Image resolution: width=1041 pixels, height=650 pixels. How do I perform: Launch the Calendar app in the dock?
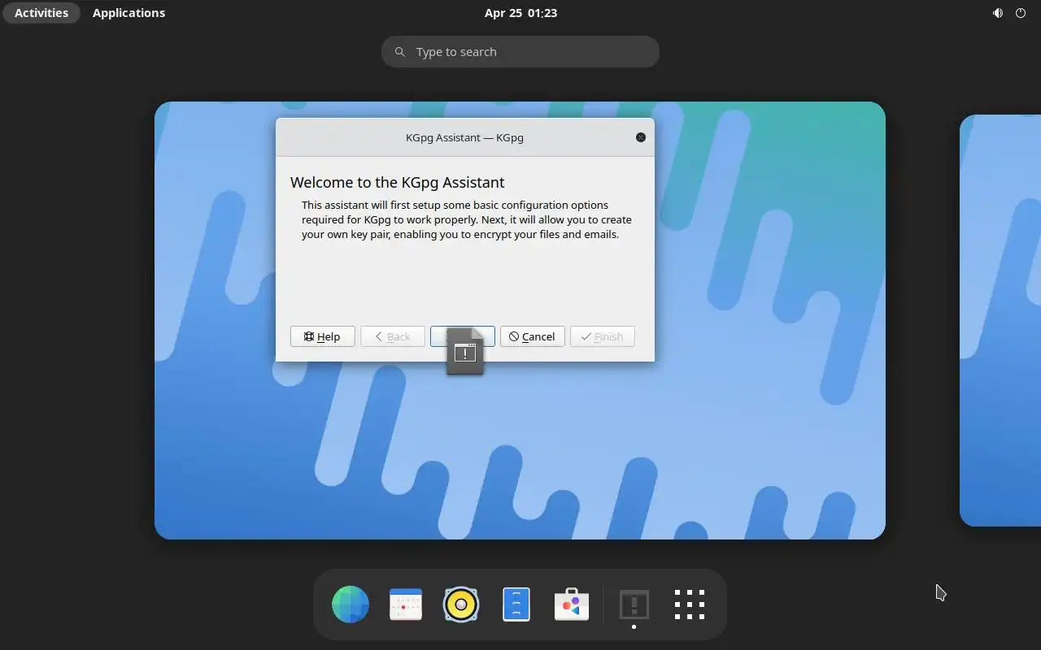[x=406, y=604]
